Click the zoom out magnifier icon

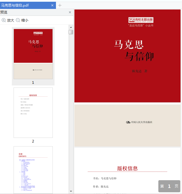(x=18, y=20)
